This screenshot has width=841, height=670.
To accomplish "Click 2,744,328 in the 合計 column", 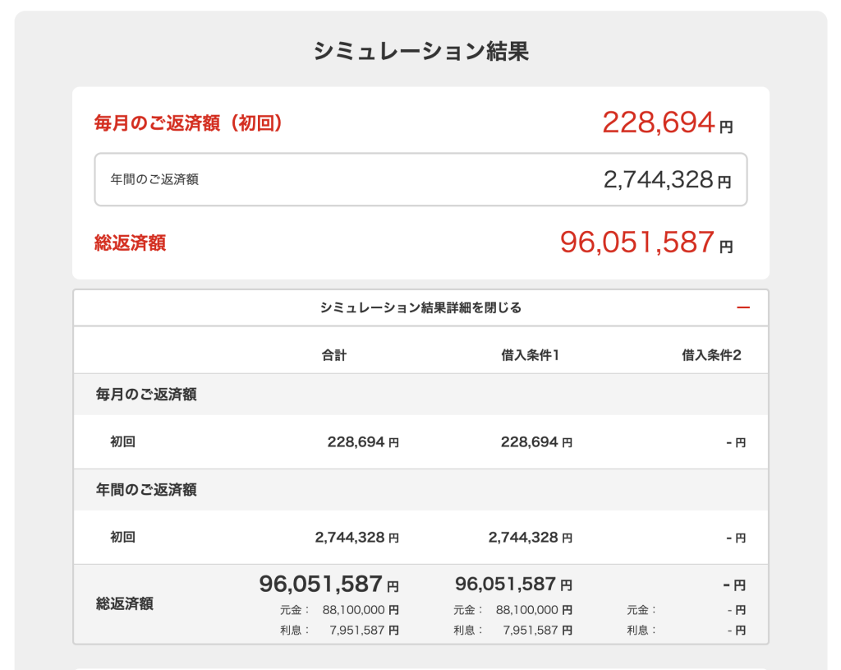I will (x=350, y=538).
